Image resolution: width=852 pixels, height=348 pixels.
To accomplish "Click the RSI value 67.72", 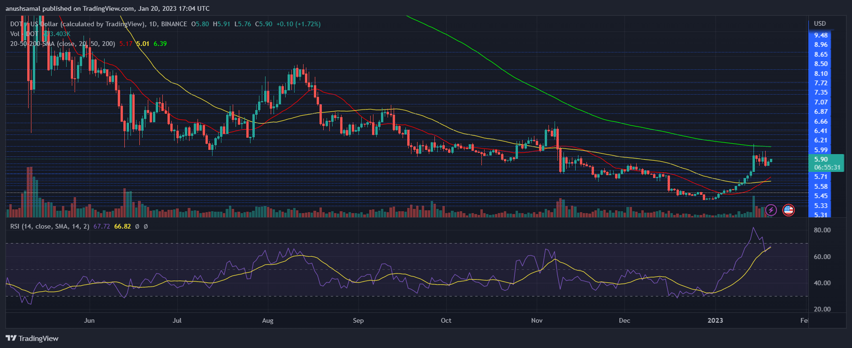I will pyautogui.click(x=102, y=226).
